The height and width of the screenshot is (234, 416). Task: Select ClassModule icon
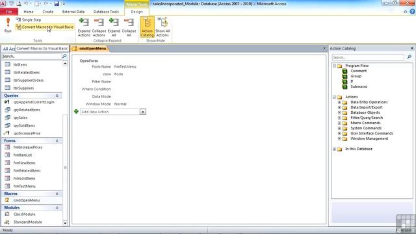click(x=7, y=214)
